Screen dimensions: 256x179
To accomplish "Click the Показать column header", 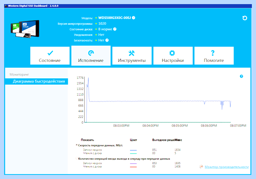I will [x=88, y=140].
